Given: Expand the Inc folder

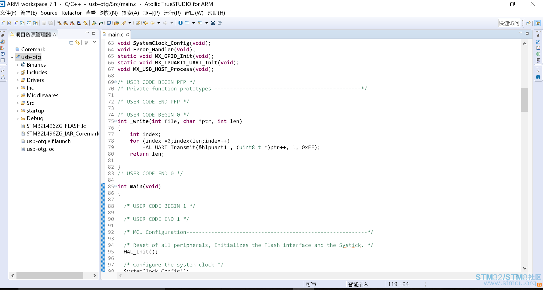Looking at the screenshot, I should pyautogui.click(x=18, y=88).
